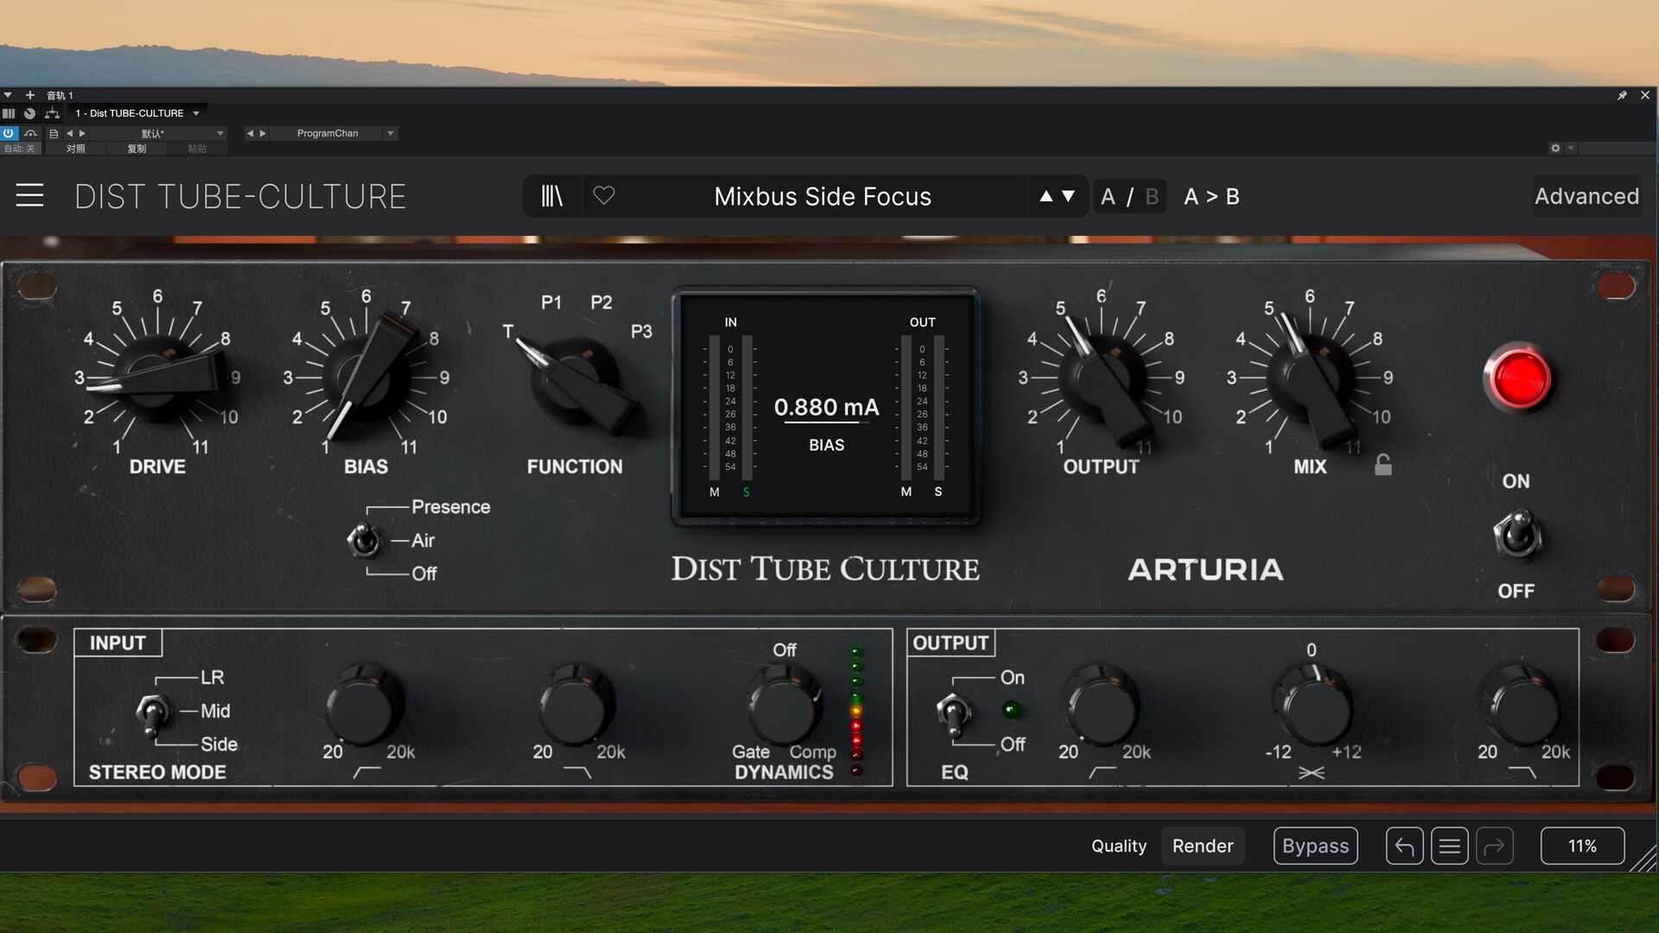This screenshot has width=1659, height=933.
Task: Select Off below the Air label
Action: click(423, 574)
